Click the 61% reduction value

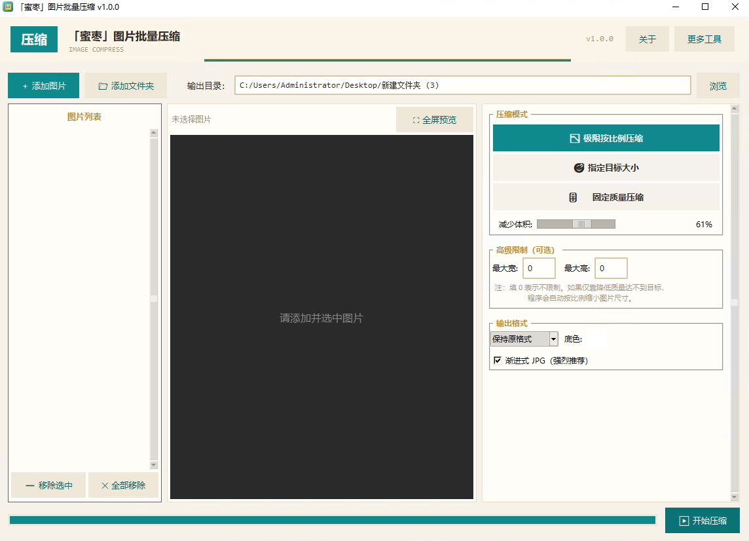click(x=704, y=224)
